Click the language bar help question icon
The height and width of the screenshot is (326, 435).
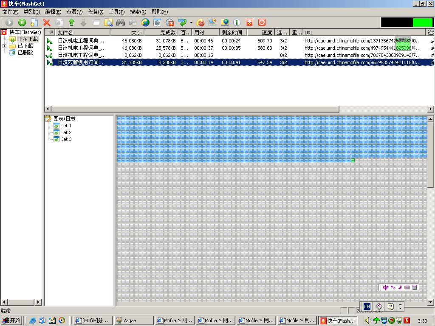click(x=391, y=306)
